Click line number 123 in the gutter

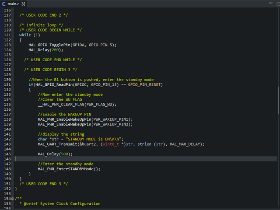tap(6, 45)
